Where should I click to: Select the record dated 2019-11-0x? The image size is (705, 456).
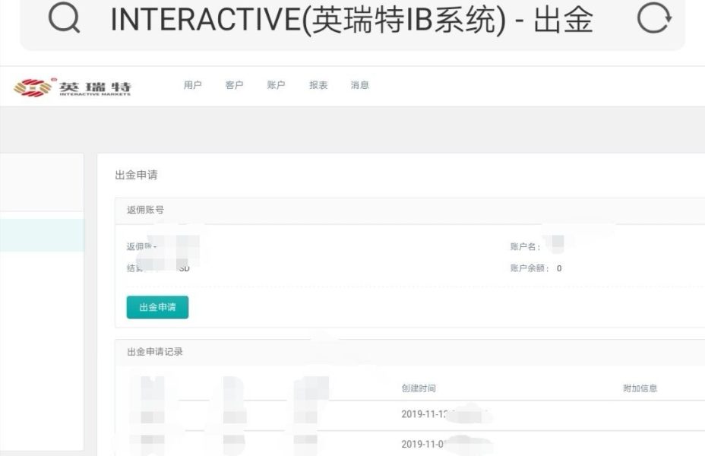[416, 444]
